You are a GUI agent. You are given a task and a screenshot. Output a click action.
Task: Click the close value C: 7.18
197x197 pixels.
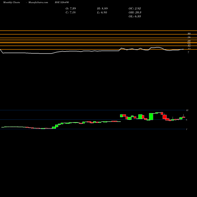click(71, 13)
